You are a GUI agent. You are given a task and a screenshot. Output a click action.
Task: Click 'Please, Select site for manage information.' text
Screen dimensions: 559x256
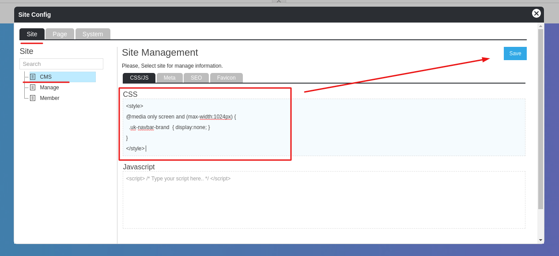tap(172, 66)
